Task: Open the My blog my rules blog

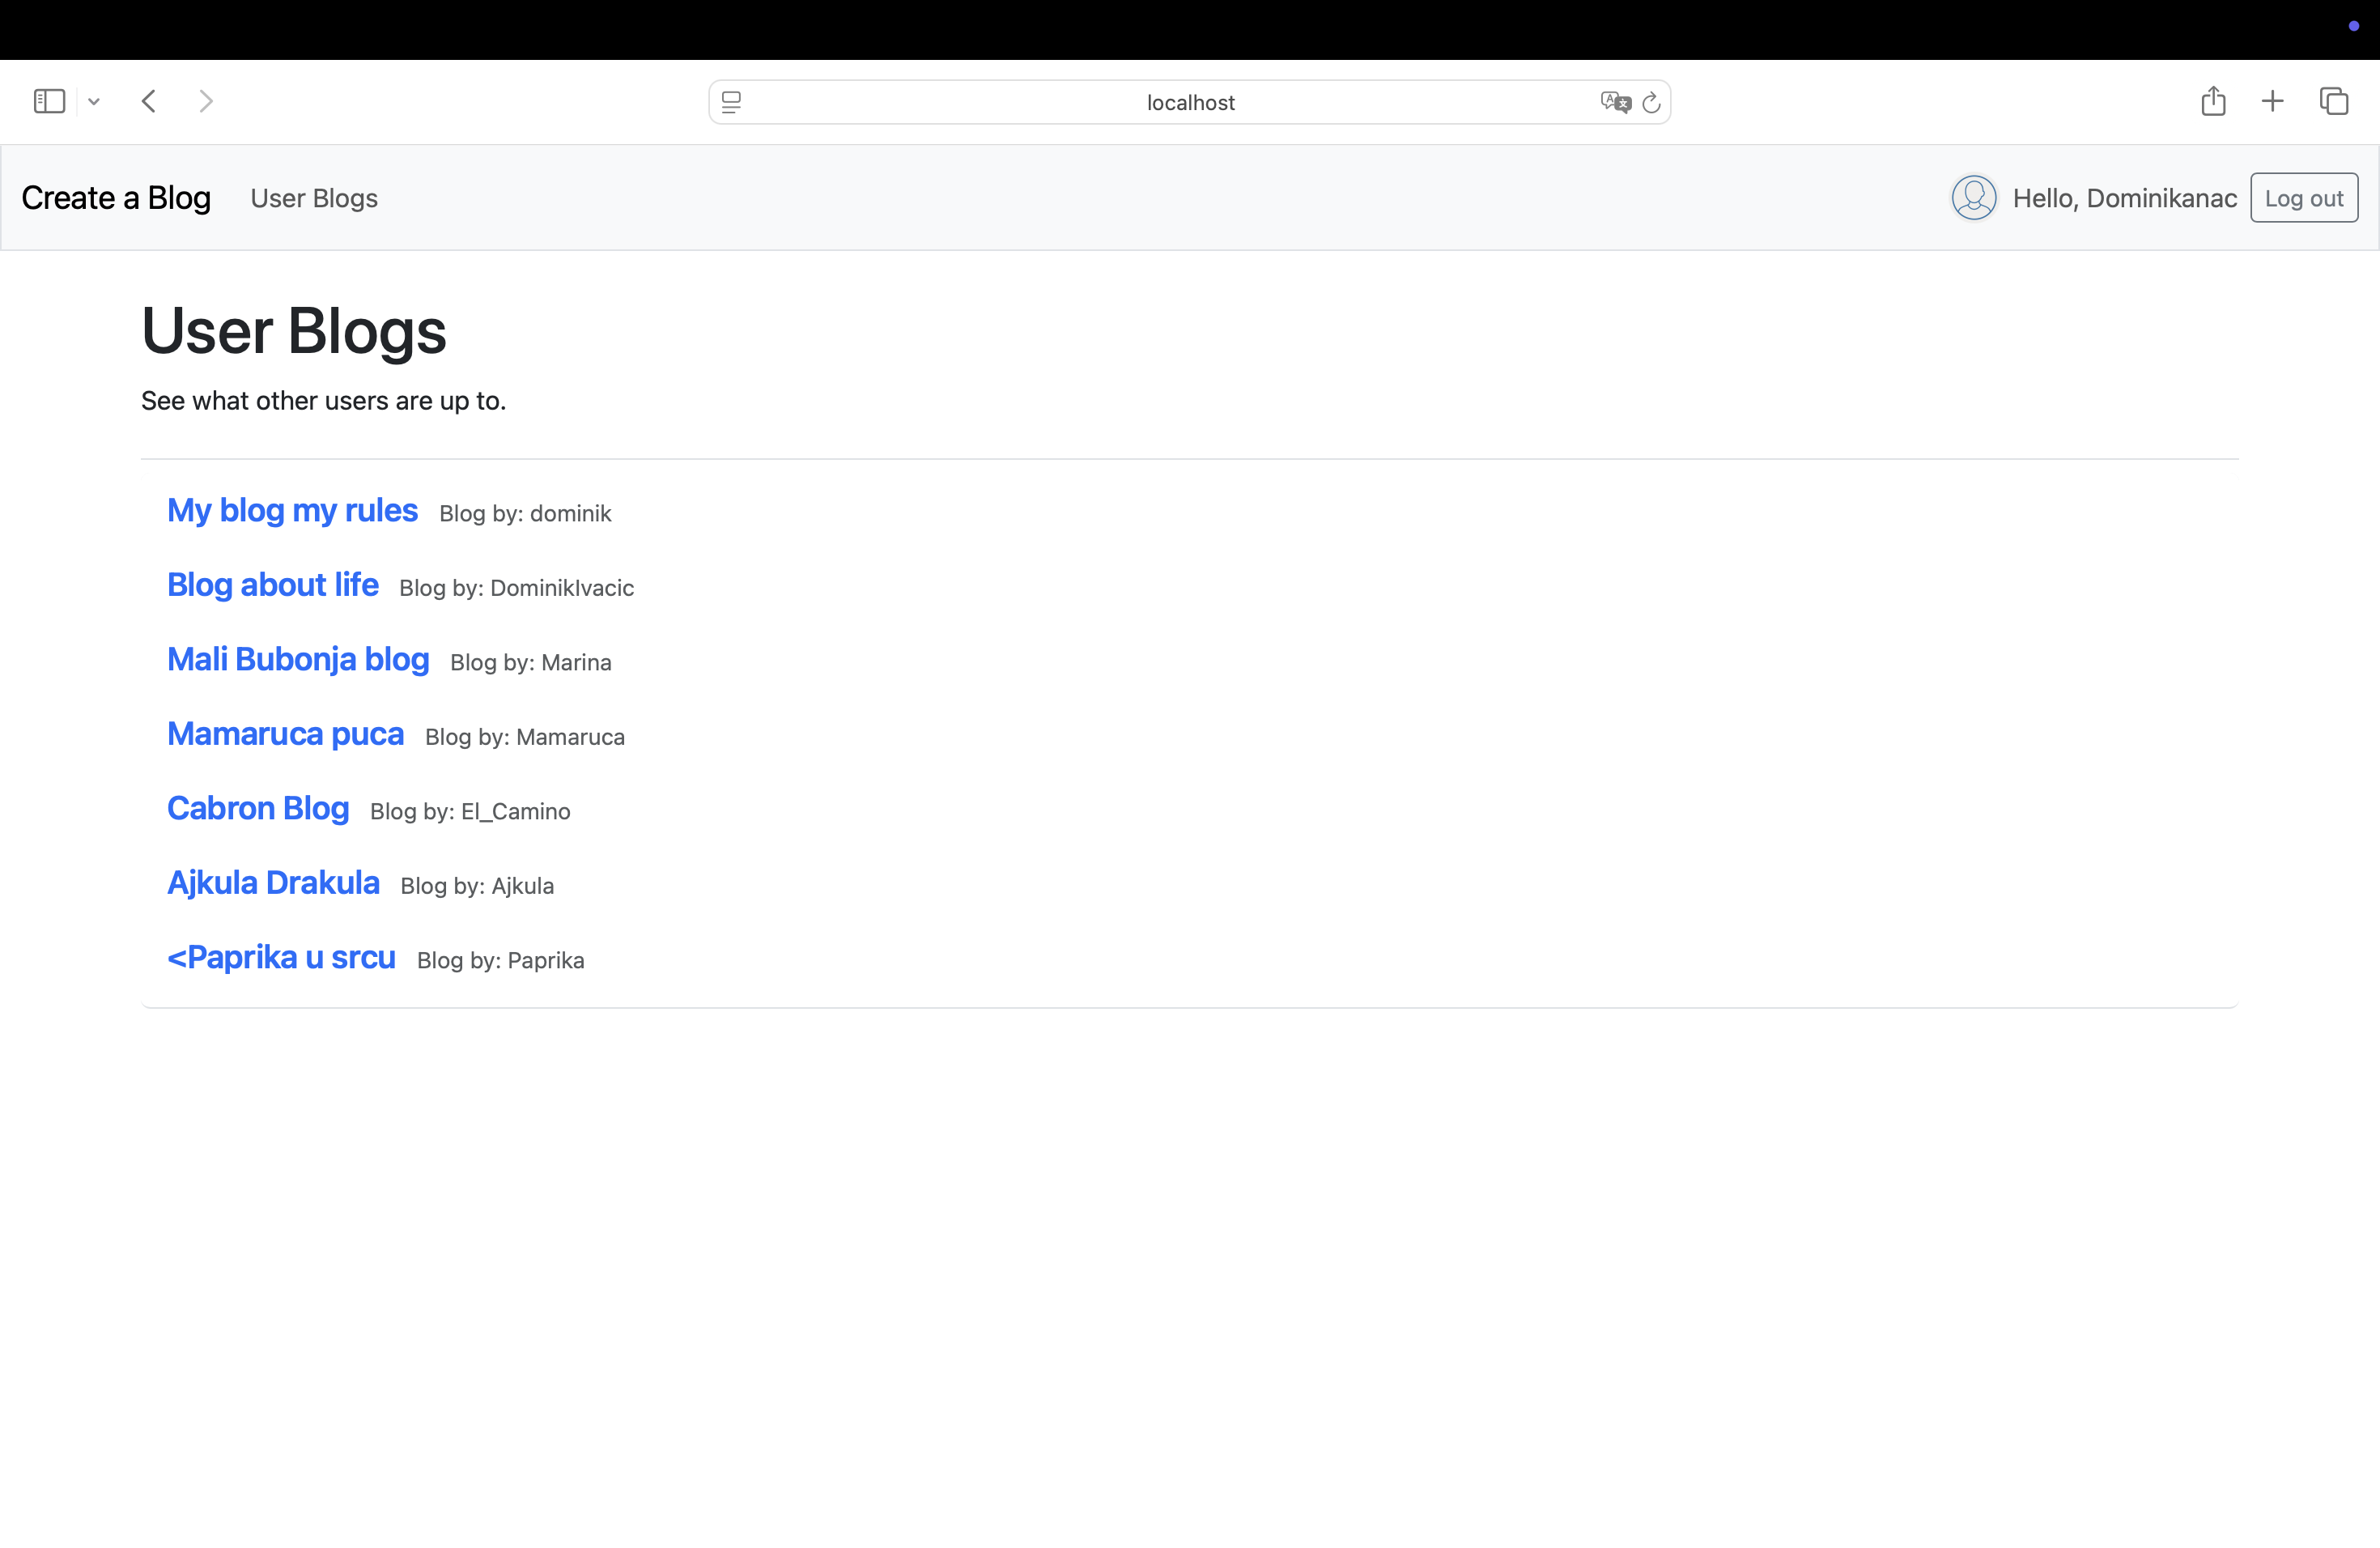Action: tap(292, 510)
